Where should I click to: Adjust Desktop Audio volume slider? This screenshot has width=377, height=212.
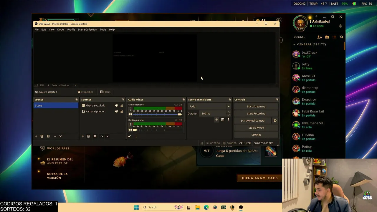(x=157, y=130)
